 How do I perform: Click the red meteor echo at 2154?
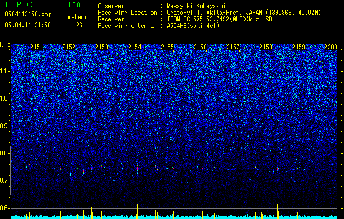pos(138,169)
